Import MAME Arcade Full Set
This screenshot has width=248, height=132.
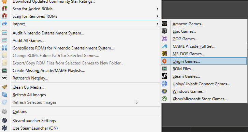pyautogui.click(x=194, y=46)
